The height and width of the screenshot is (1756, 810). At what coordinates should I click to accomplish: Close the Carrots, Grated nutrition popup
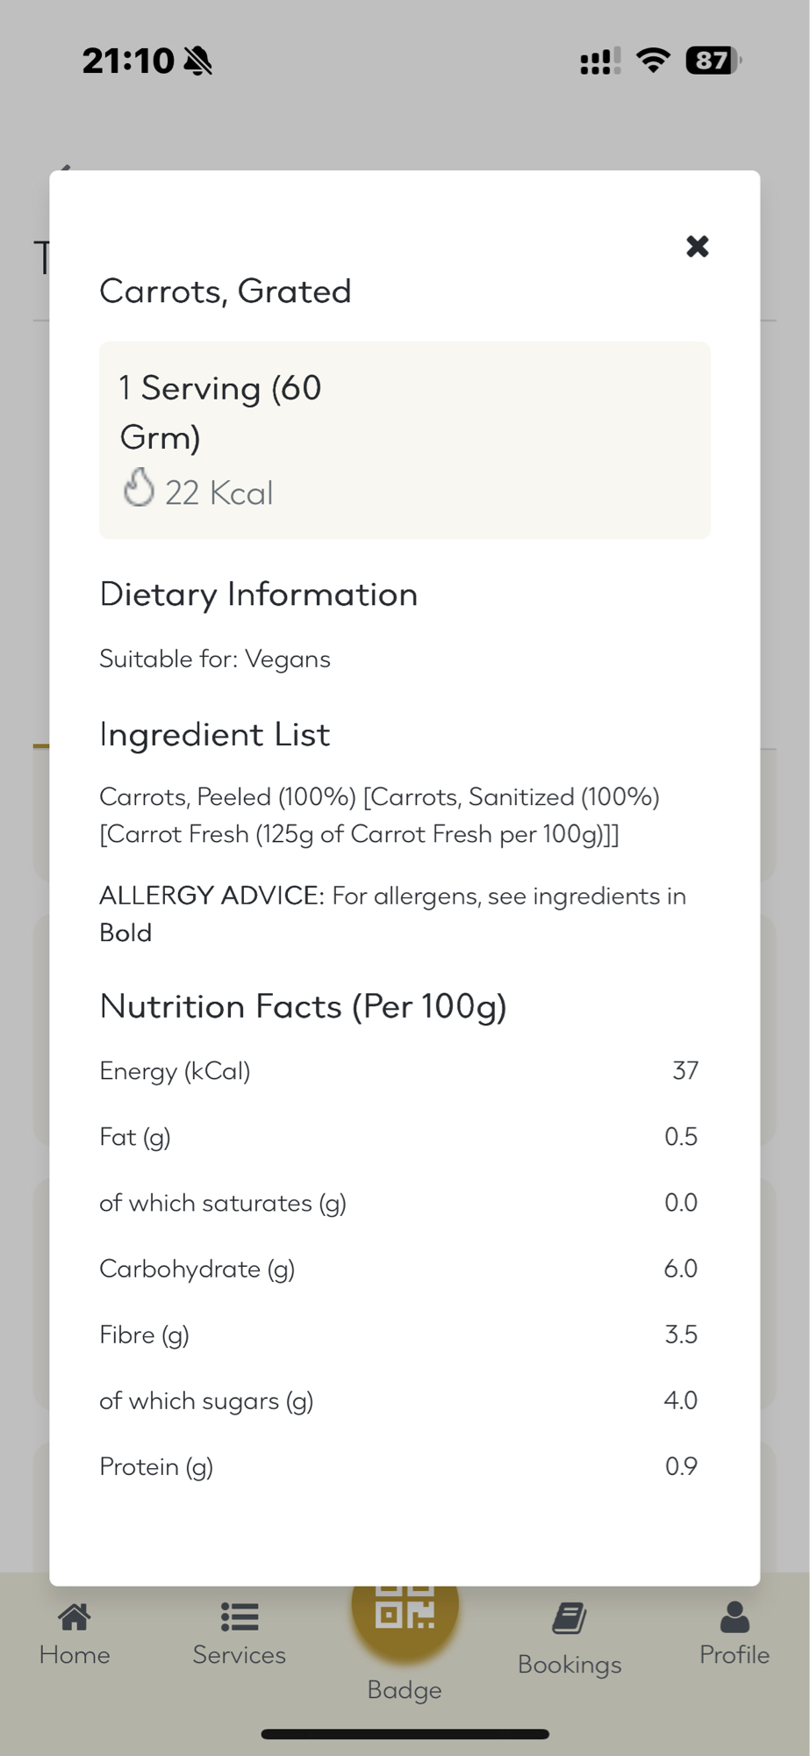(697, 247)
